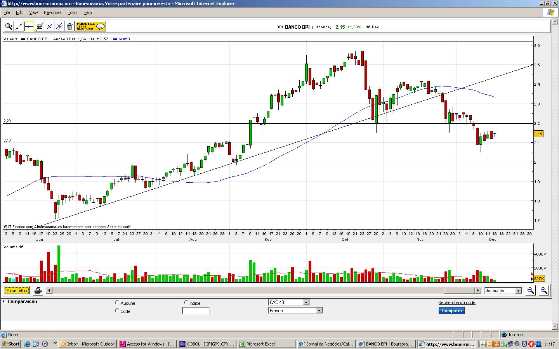Select the Aucune radio button
The image size is (559, 349).
(x=117, y=302)
